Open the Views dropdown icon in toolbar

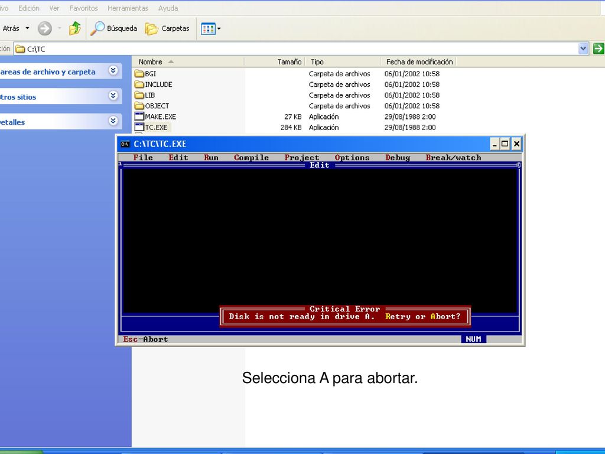pos(211,28)
